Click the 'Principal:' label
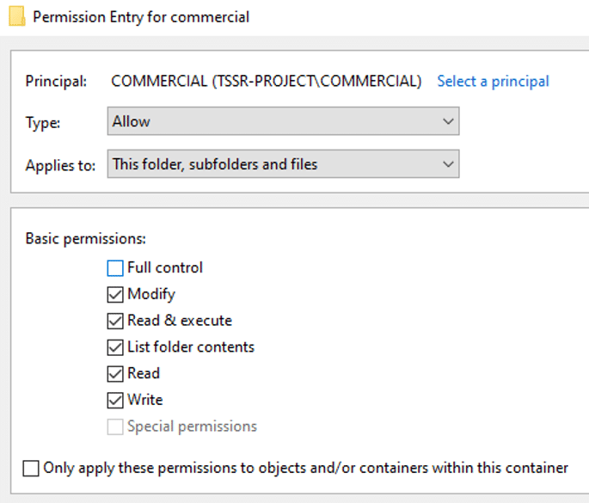589x503 pixels. (57, 82)
